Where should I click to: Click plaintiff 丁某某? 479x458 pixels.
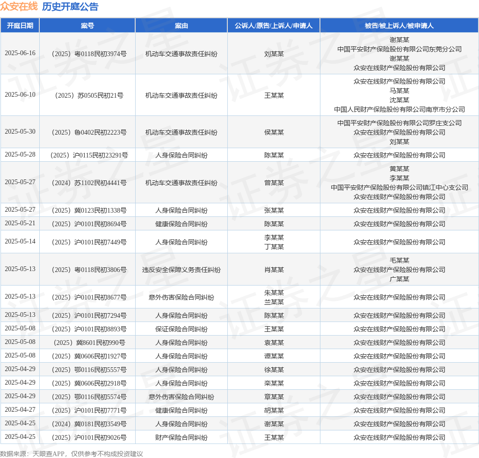coord(274,247)
